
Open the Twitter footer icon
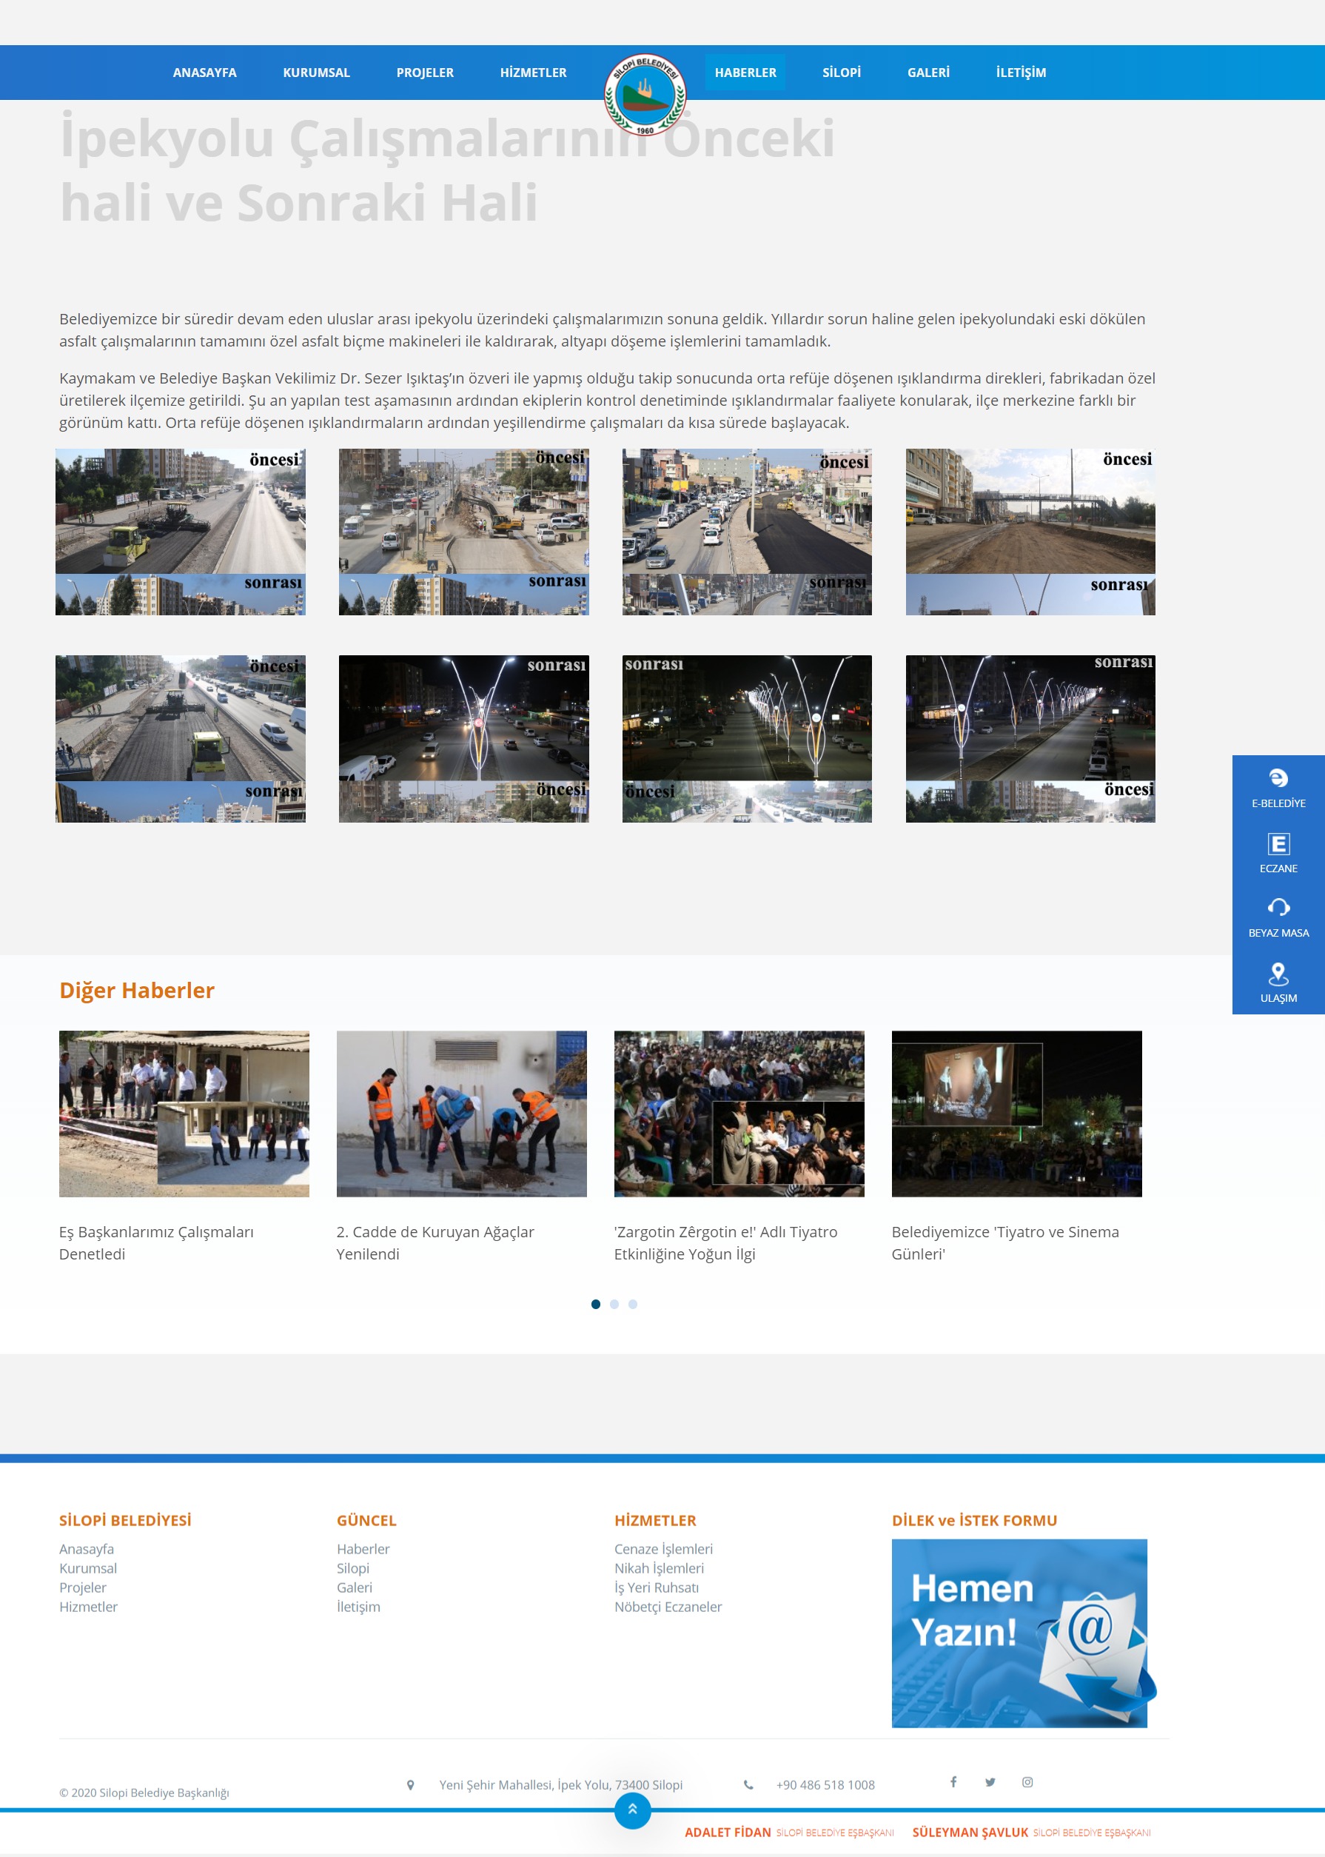coord(990,1782)
